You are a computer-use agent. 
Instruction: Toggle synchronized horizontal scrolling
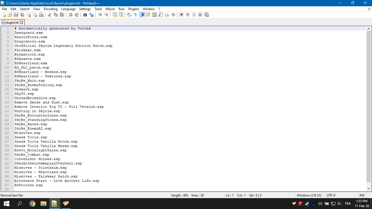tap(121, 15)
